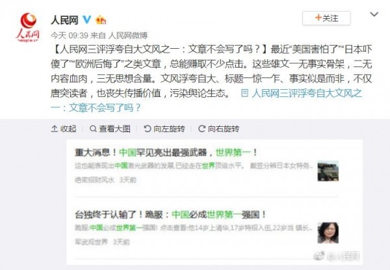
Task: Open the 重大消息 中国罕见亮出最强武器 headline
Action: tap(166, 152)
